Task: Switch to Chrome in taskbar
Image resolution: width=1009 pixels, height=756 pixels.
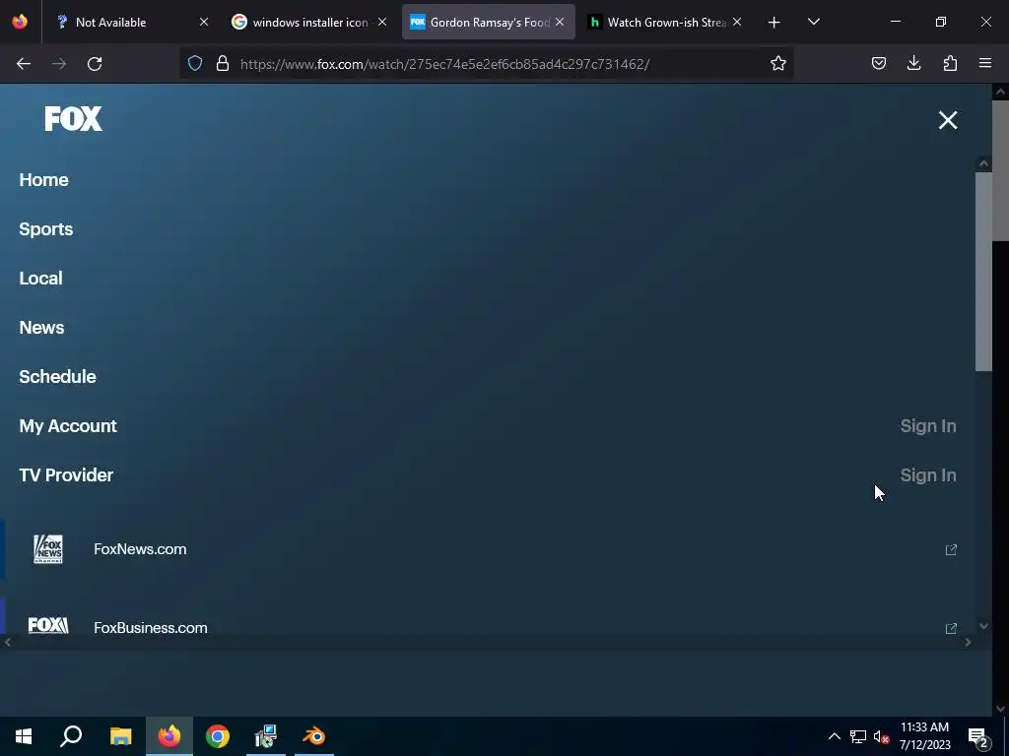Action: (218, 736)
